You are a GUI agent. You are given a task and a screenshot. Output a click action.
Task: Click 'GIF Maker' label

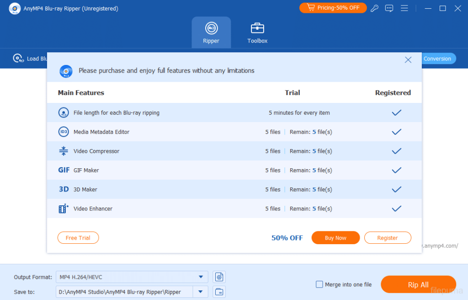[86, 170]
